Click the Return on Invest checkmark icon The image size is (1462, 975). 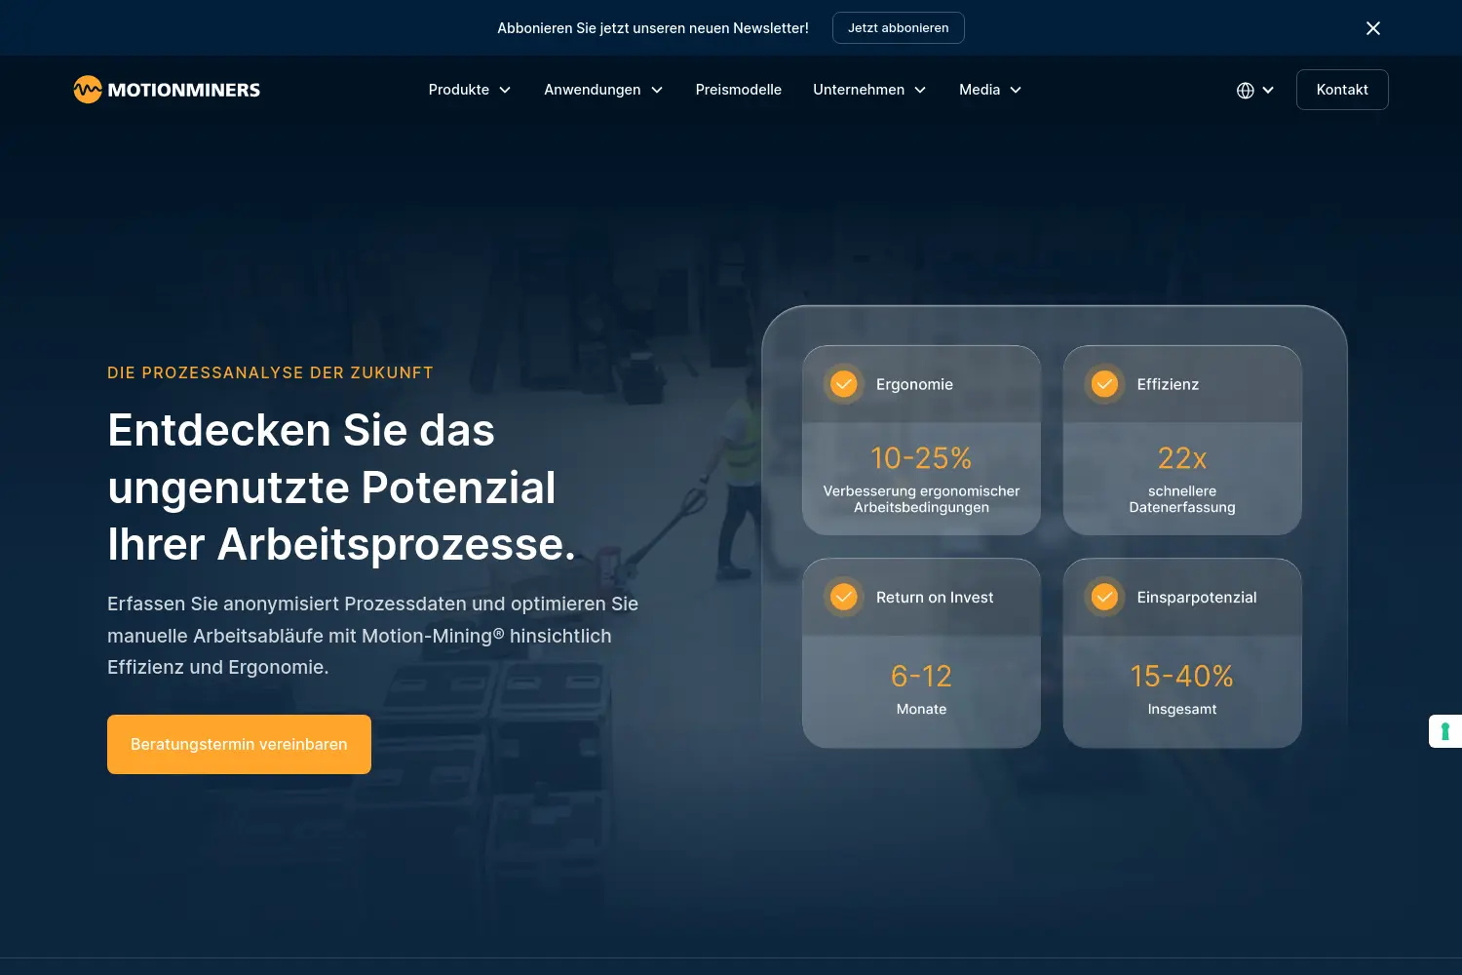point(844,597)
